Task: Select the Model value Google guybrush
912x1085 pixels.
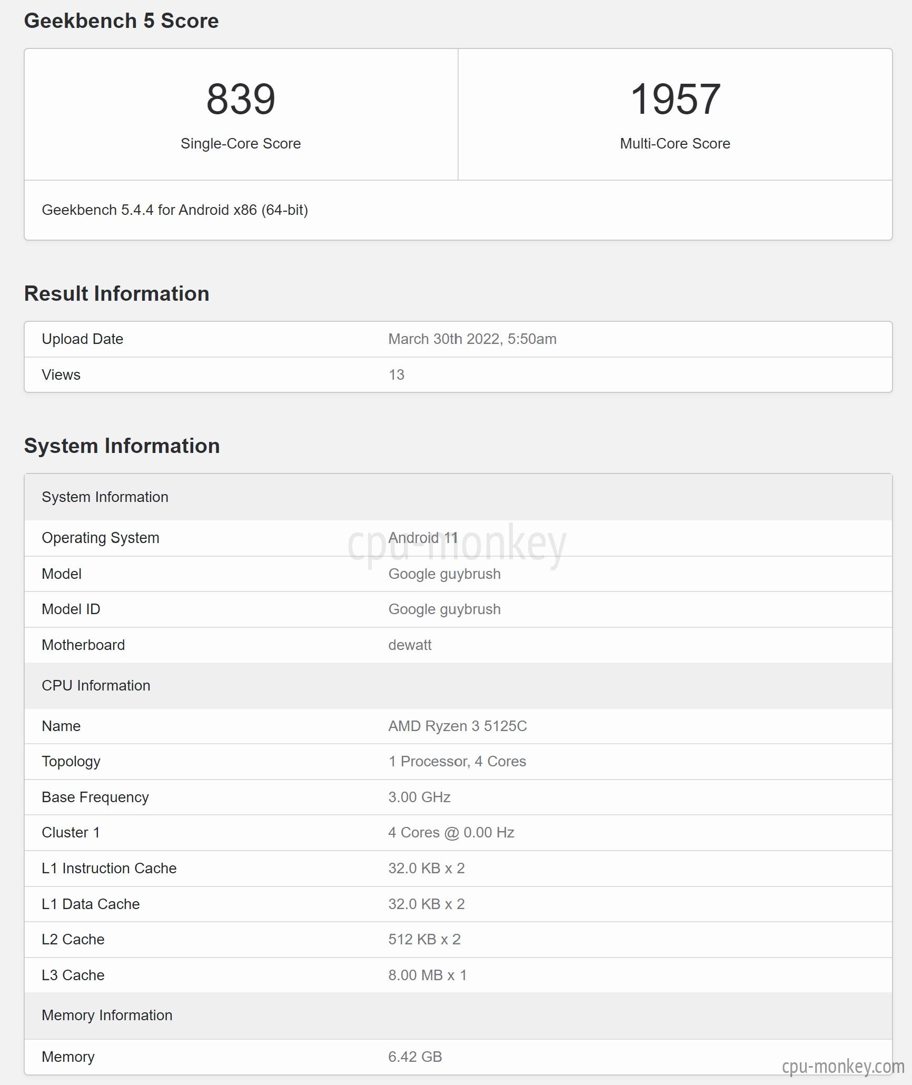Action: tap(444, 574)
